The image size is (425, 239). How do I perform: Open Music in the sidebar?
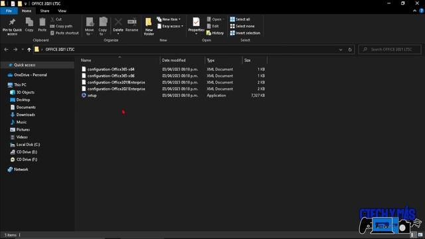coord(21,122)
